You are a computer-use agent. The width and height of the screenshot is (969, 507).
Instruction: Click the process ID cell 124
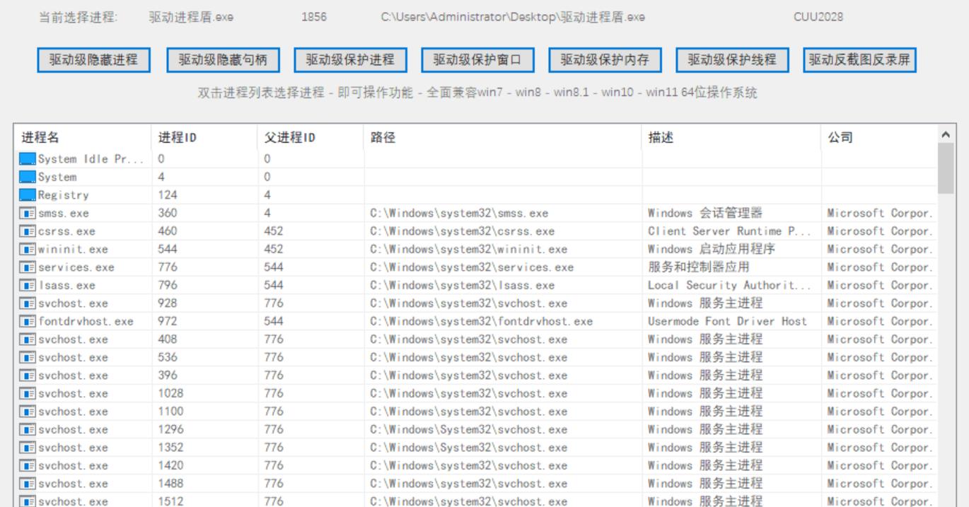(168, 195)
